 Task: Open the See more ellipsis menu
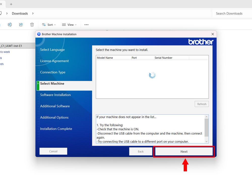86,25
